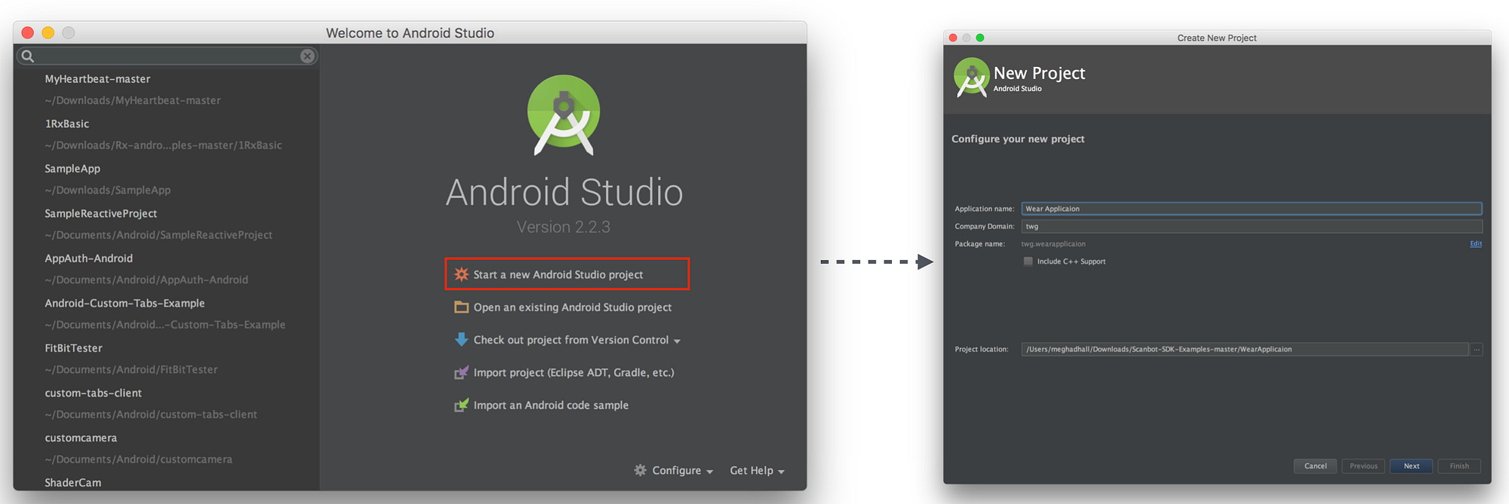Click the path ~/Downloads/MyHeartbeat-master
Viewport: 1509px width, 504px height.
[133, 100]
